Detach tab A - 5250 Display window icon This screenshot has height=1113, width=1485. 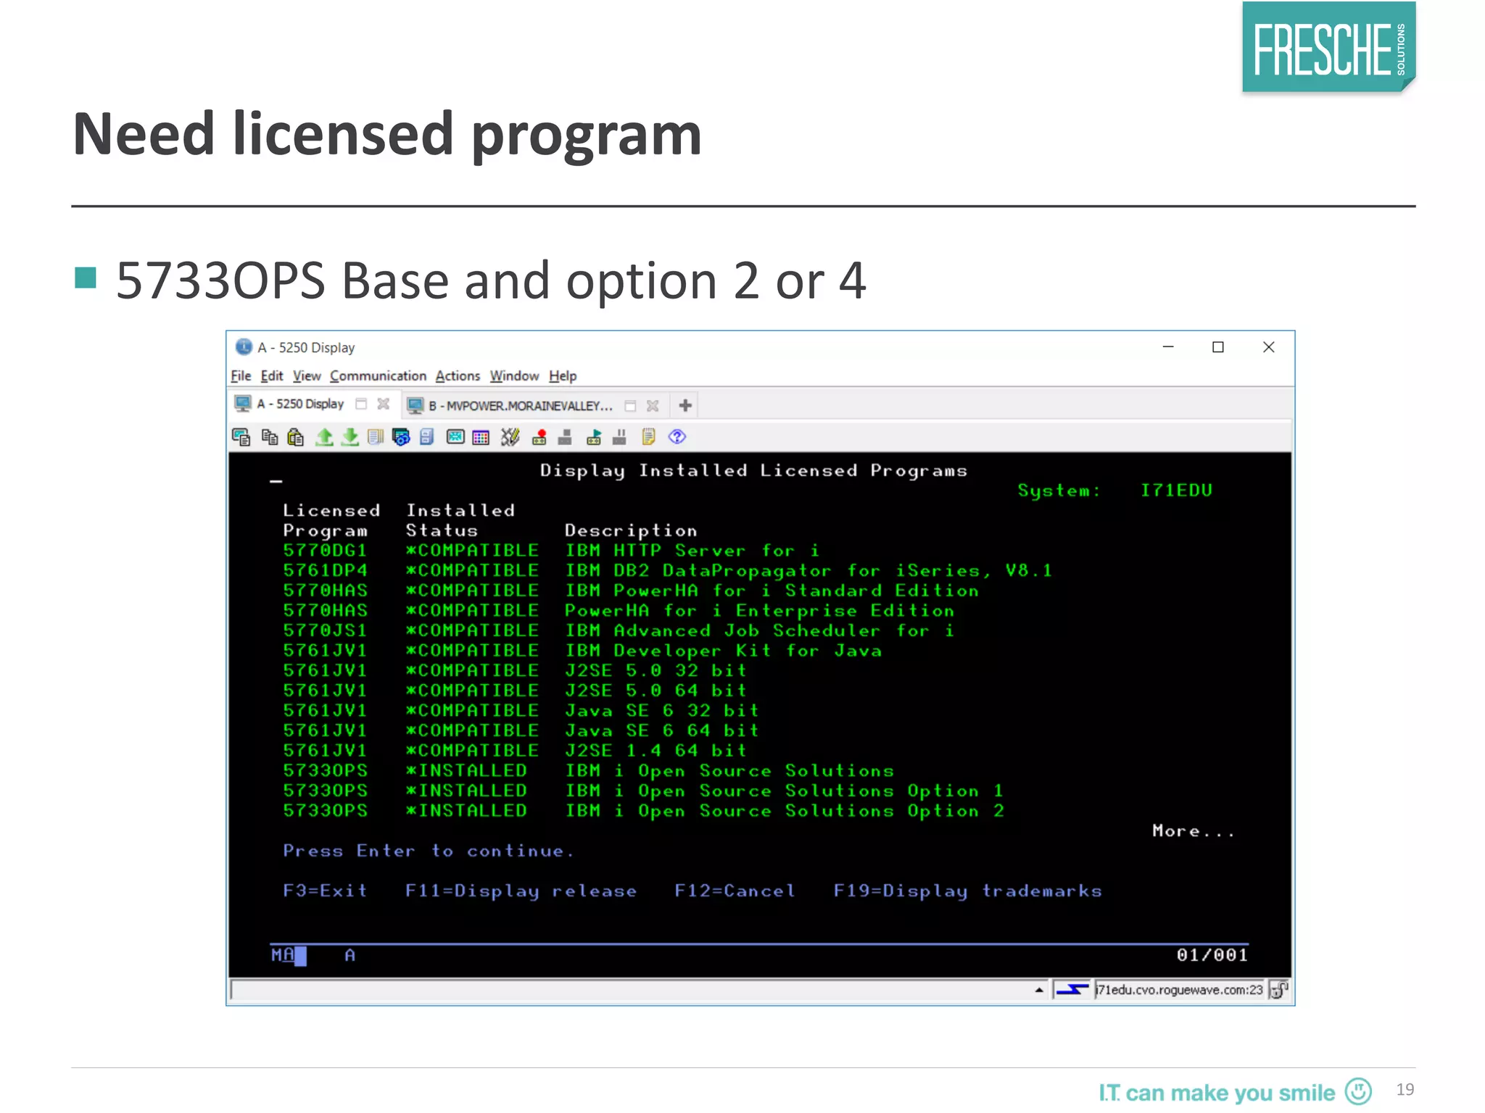(361, 404)
